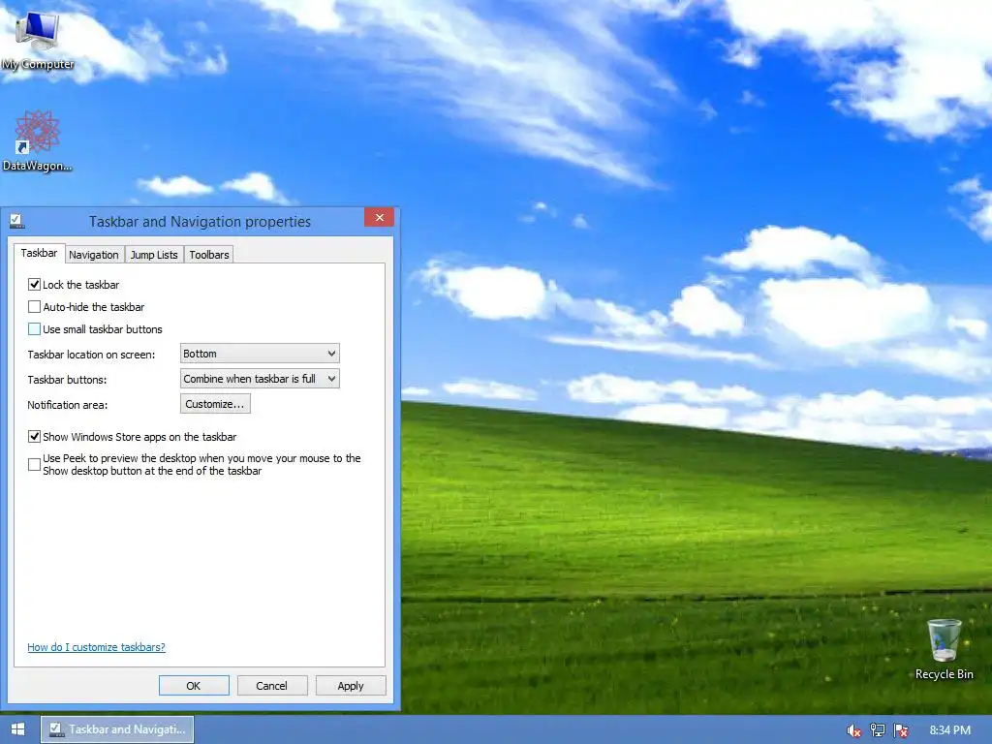Enable Auto-hide the taskbar
The image size is (992, 744).
[34, 307]
